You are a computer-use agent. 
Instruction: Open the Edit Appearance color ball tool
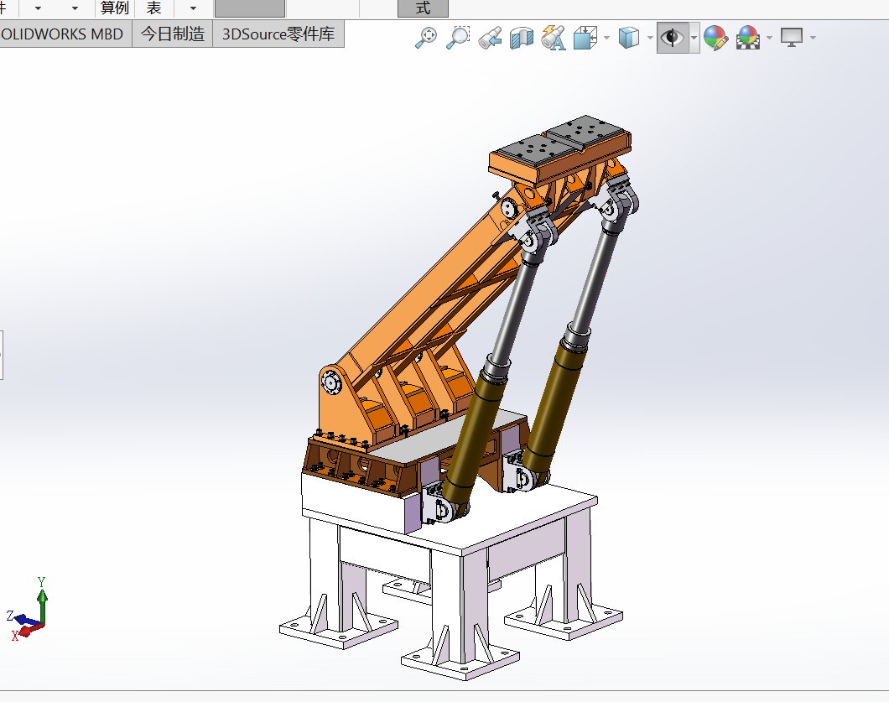point(715,38)
